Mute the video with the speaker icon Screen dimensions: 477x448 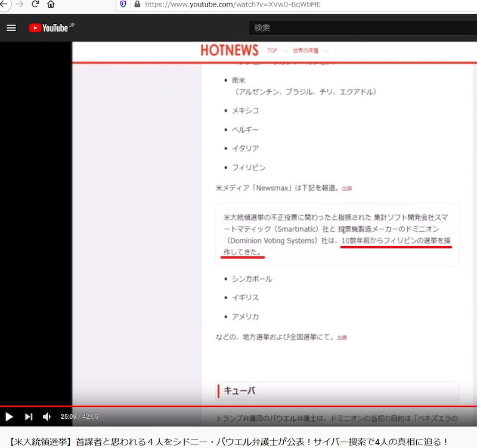[47, 416]
